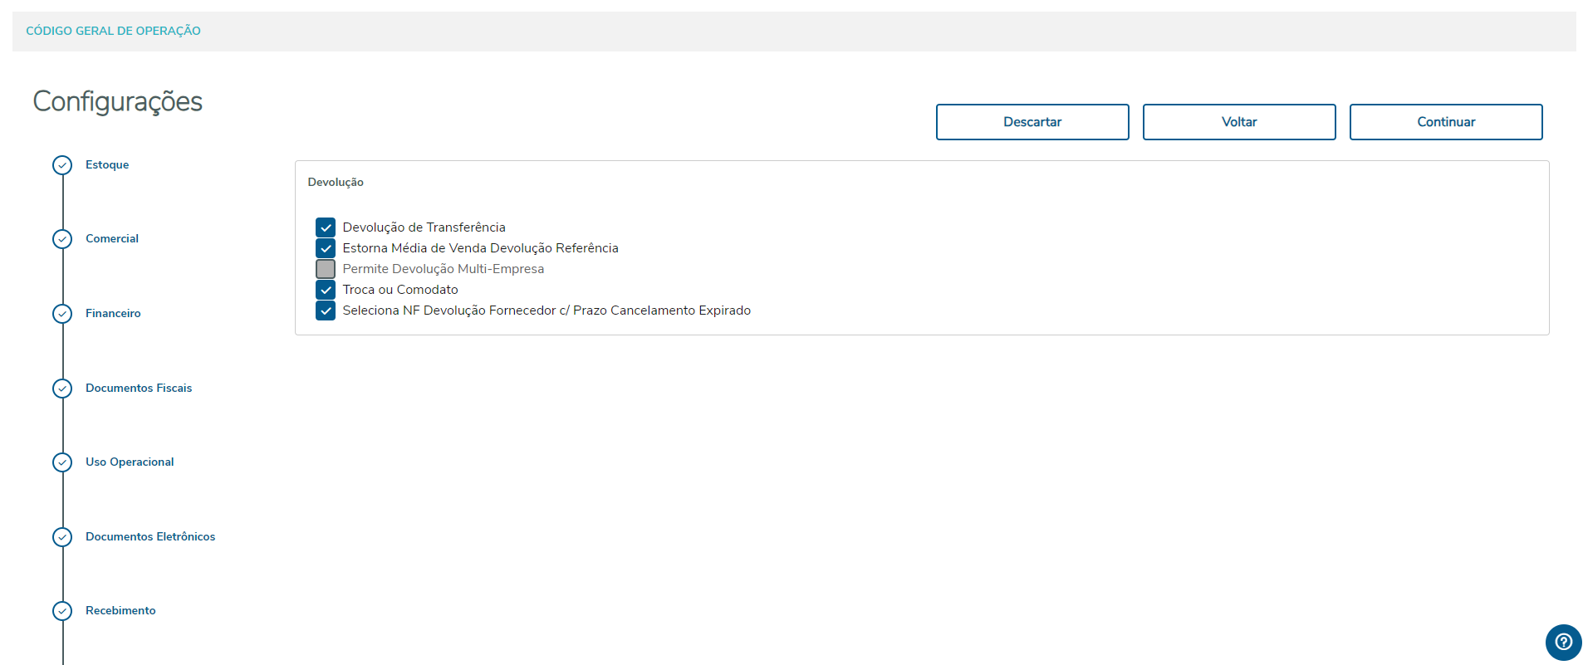This screenshot has height=665, width=1583.
Task: Enable Permite Devolução Multi-Empresa checkbox
Action: 326,269
